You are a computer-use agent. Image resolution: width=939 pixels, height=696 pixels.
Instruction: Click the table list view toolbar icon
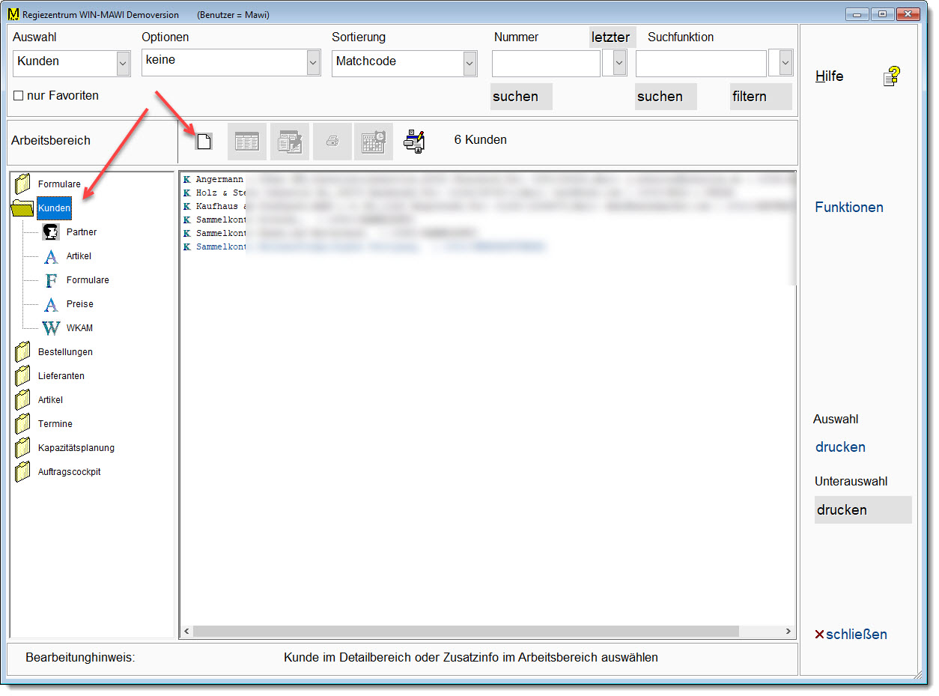tap(246, 142)
